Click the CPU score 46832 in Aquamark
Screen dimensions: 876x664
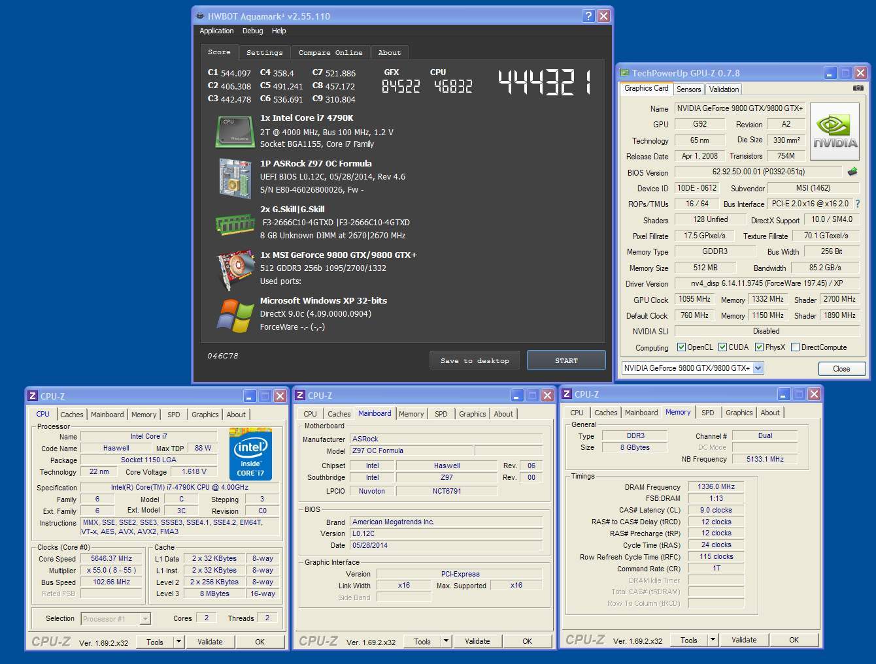coord(452,86)
